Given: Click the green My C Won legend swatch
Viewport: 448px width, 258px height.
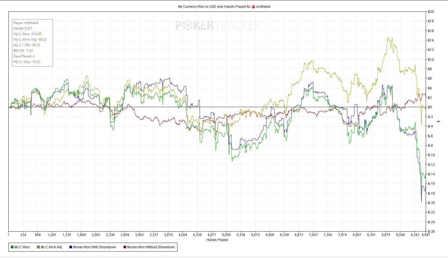Looking at the screenshot, I should click(12, 247).
